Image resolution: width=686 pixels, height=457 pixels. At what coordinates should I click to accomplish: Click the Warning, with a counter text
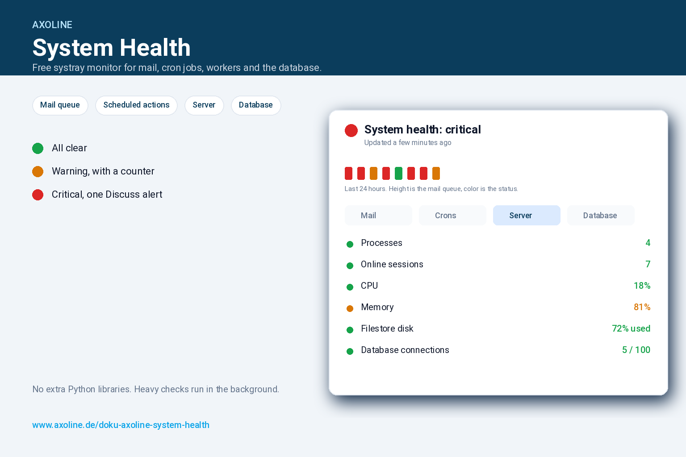103,171
